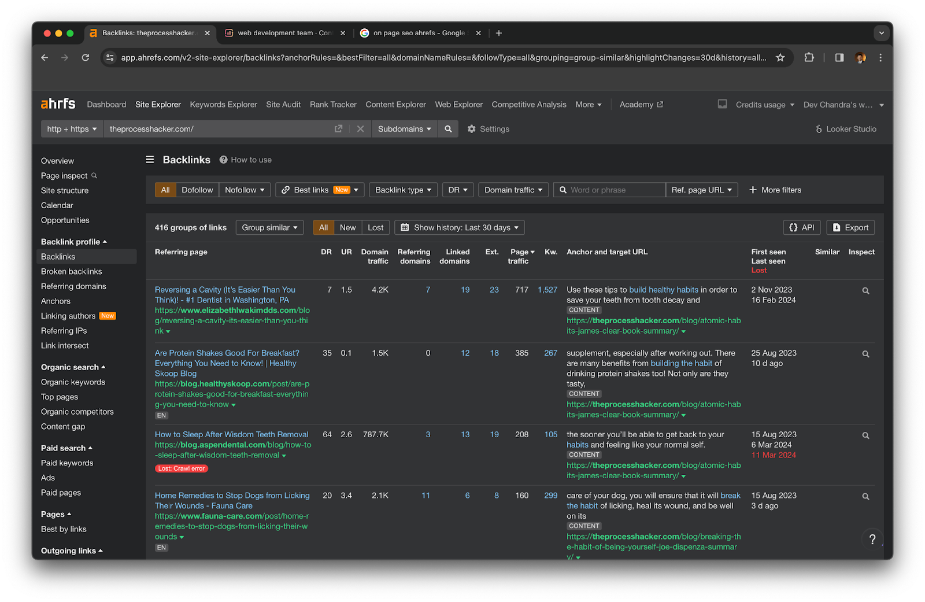This screenshot has height=602, width=925.
Task: Inspect the Home Remedies Dogs row
Action: tap(865, 497)
